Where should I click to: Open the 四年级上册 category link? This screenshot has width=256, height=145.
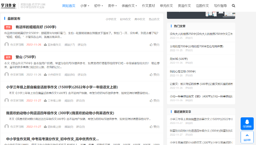(x=54, y=127)
